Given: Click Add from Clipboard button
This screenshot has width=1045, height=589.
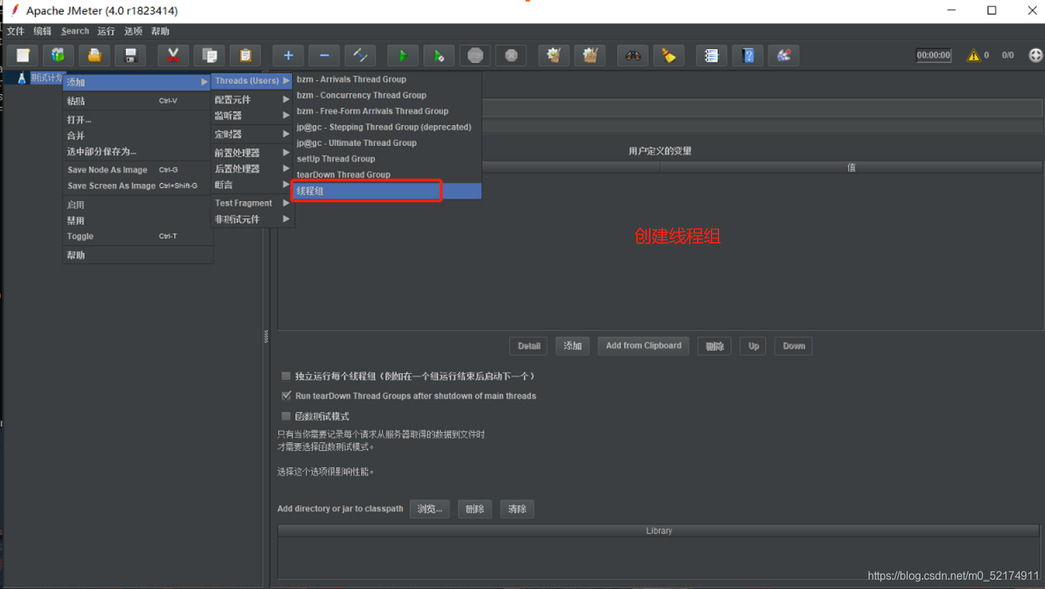Looking at the screenshot, I should click(644, 346).
